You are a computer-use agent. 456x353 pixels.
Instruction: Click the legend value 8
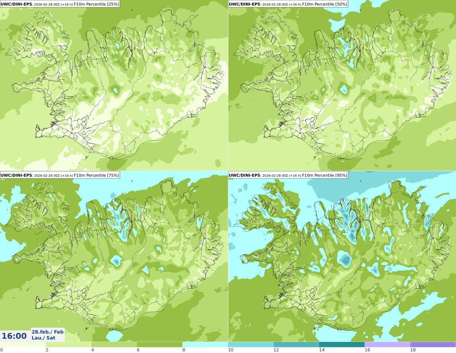tap(184, 350)
